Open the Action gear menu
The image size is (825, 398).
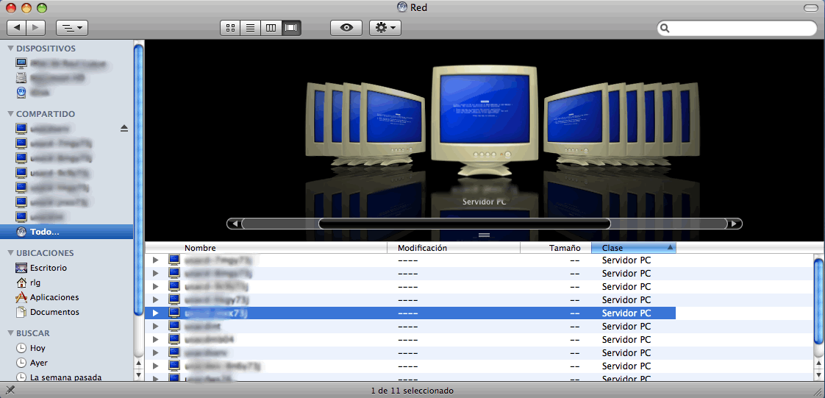tap(385, 27)
